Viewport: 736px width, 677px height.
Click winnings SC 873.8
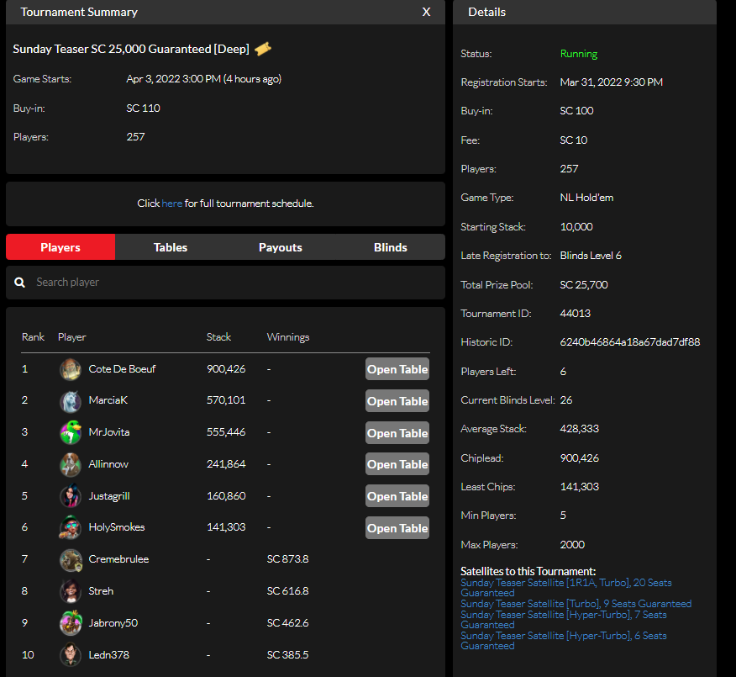[287, 559]
